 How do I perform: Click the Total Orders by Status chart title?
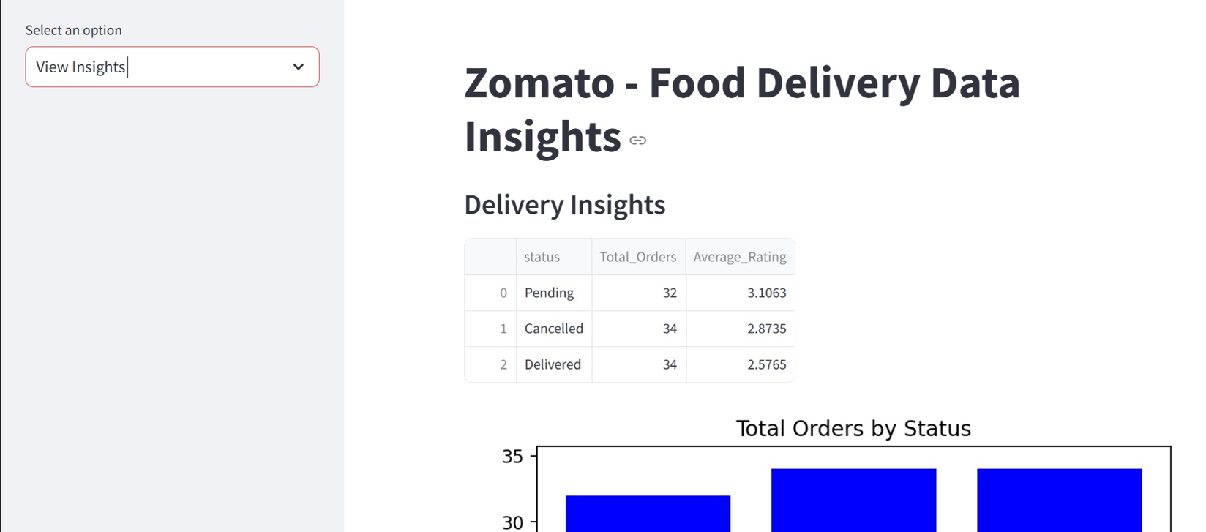tap(853, 429)
